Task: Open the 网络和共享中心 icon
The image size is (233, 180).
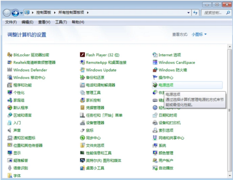Action: [x=155, y=138]
